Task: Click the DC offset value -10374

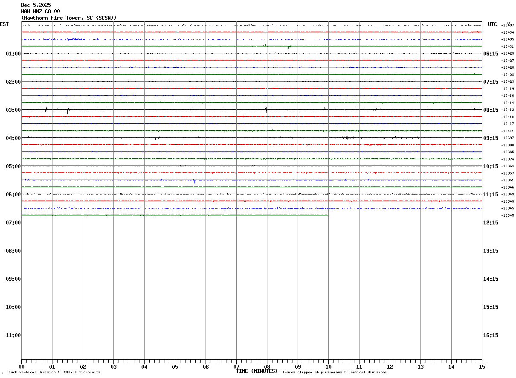Action: click(507, 159)
